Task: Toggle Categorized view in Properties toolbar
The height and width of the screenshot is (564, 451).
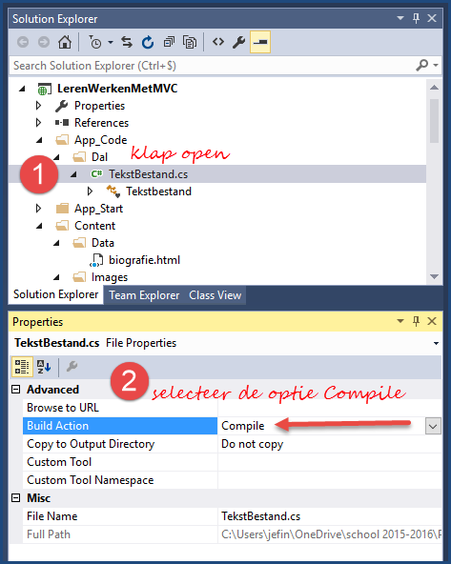Action: 22,367
